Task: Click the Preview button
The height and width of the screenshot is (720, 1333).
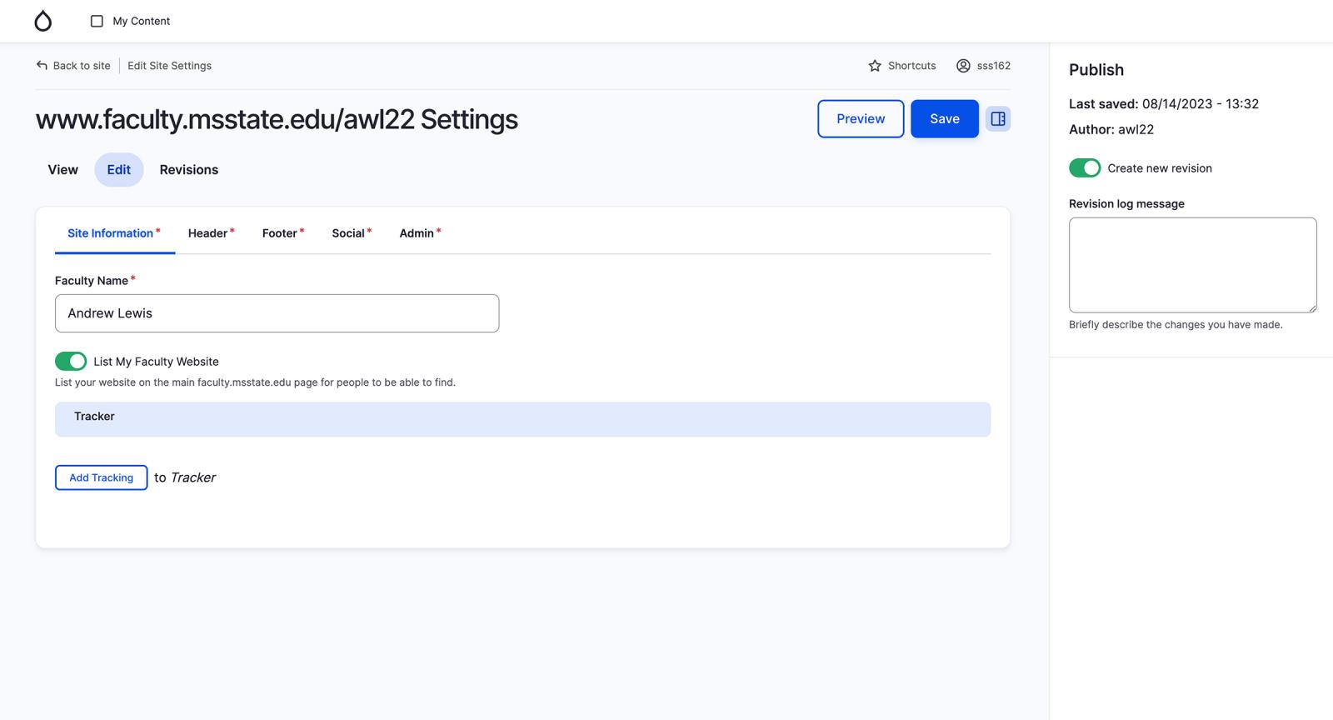Action: tap(861, 119)
